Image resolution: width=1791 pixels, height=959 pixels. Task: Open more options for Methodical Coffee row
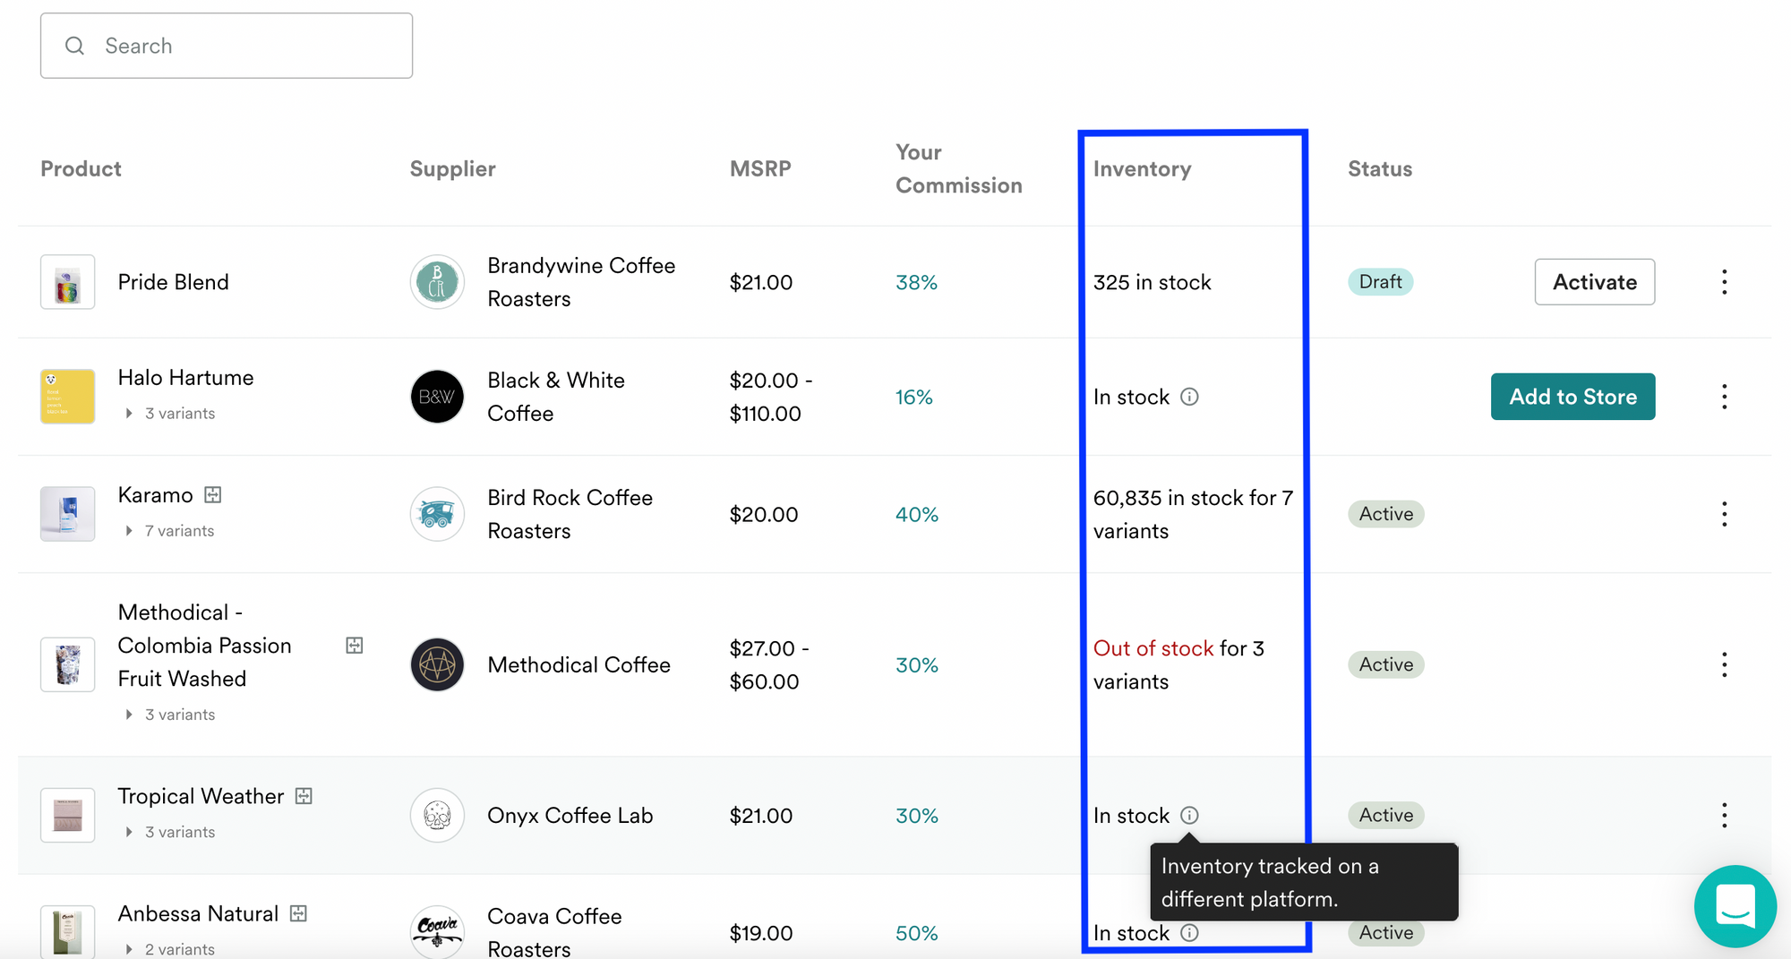[x=1724, y=664]
